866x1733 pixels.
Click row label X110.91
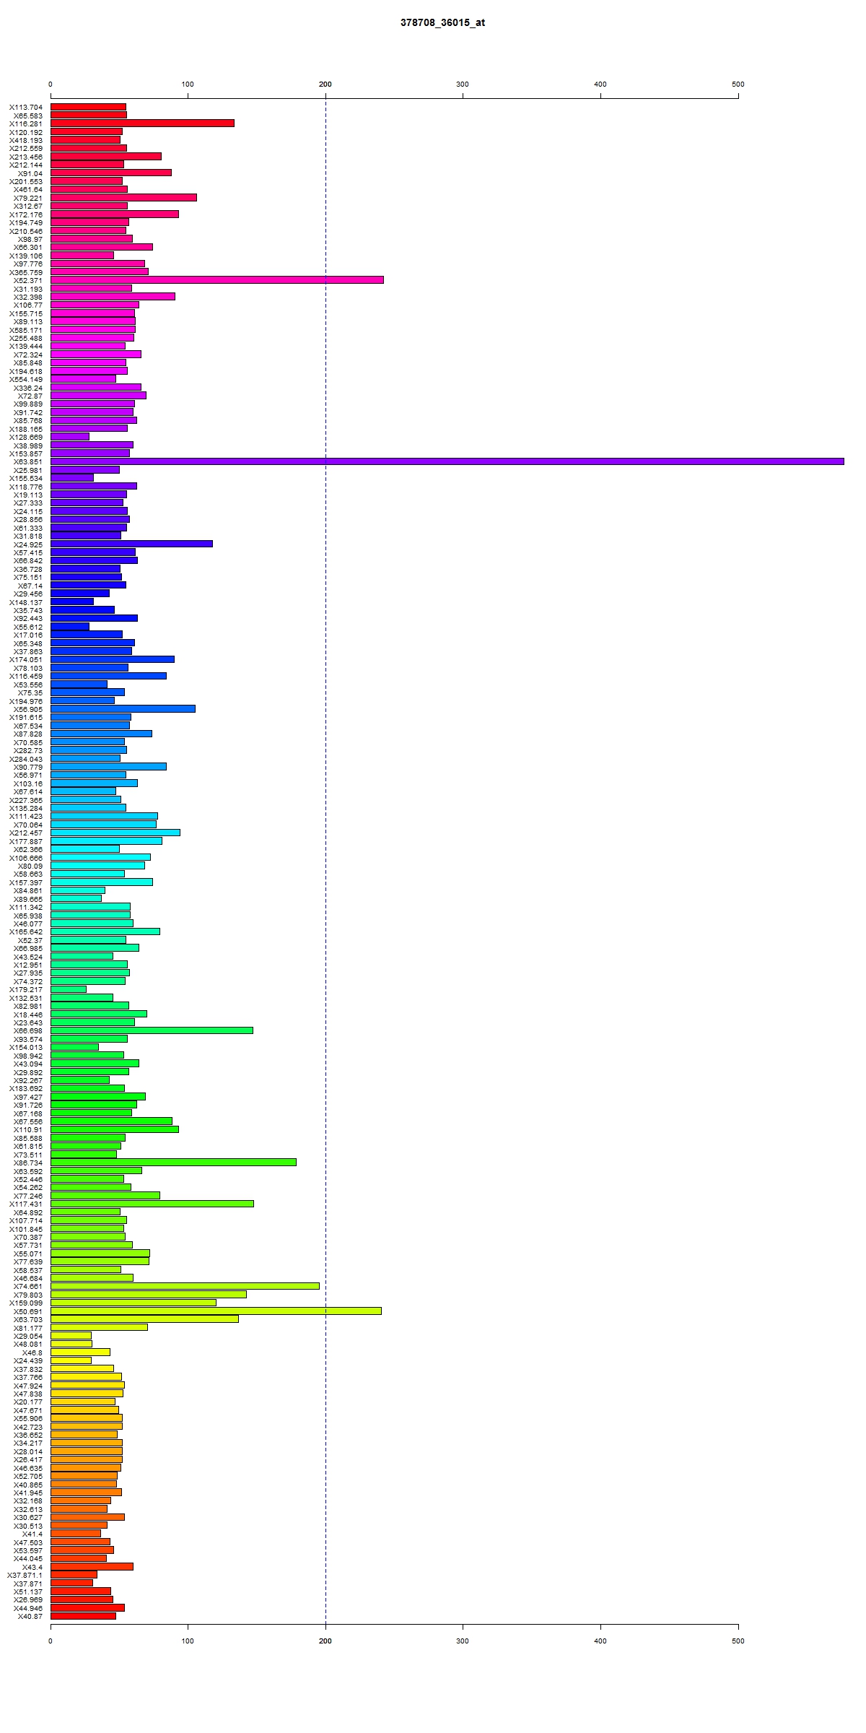pyautogui.click(x=28, y=1130)
